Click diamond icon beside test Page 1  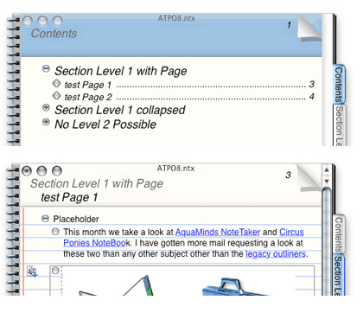(56, 83)
